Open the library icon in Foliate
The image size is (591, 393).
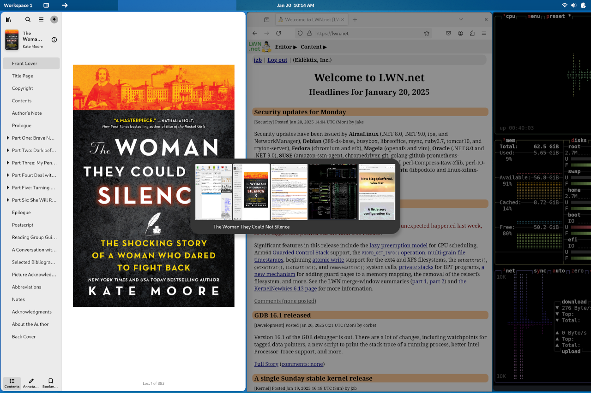coord(8,19)
